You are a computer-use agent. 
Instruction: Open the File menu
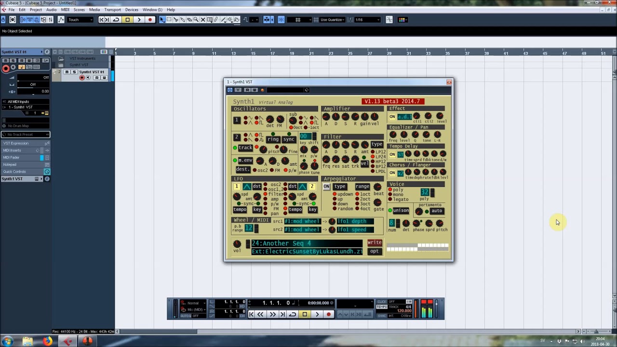11,10
